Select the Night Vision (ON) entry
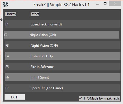This screenshot has width=123, height=104. click(62, 35)
